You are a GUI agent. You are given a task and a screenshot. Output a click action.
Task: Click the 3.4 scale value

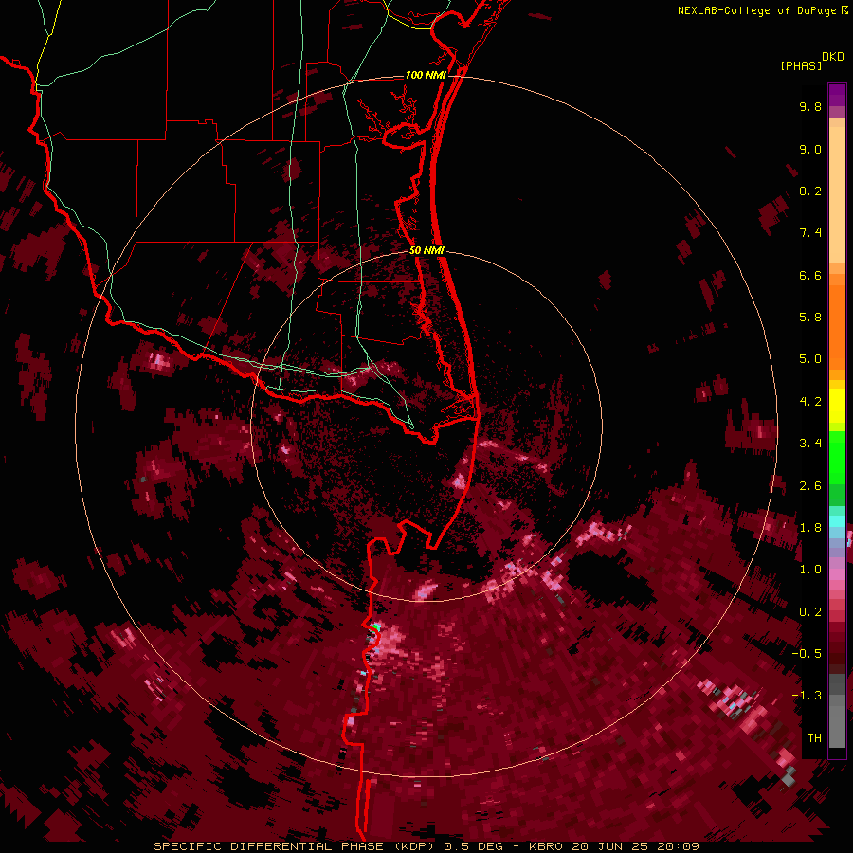click(810, 444)
